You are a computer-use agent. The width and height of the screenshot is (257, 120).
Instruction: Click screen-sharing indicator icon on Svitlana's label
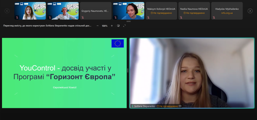[x=180, y=106]
